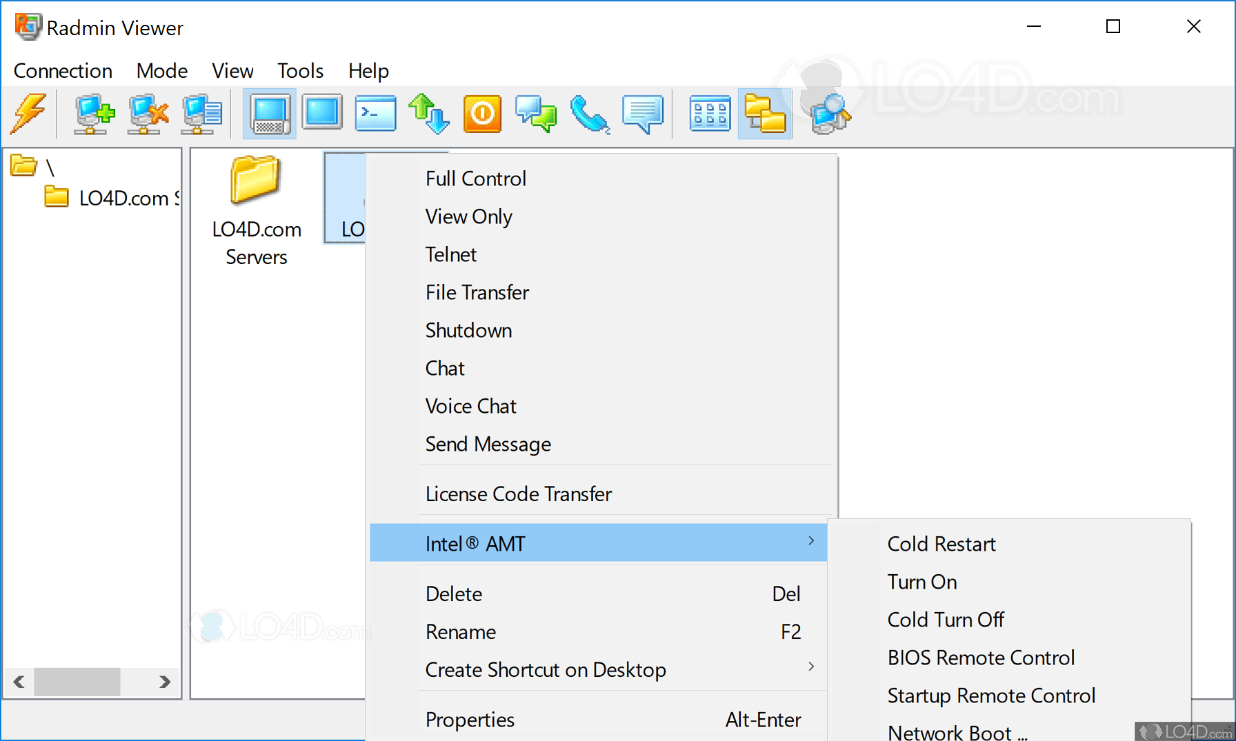The width and height of the screenshot is (1236, 741).
Task: Click the scan for computers icon
Action: [x=830, y=114]
